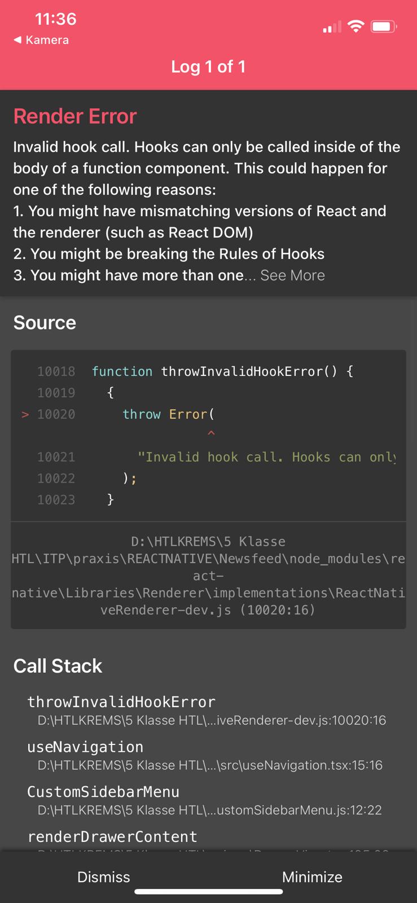417x903 pixels.
Task: Tap the battery indicator icon
Action: [x=384, y=27]
